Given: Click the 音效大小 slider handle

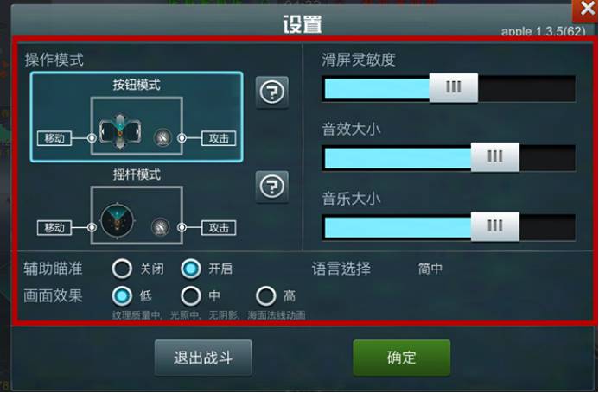Looking at the screenshot, I should pyautogui.click(x=495, y=157).
